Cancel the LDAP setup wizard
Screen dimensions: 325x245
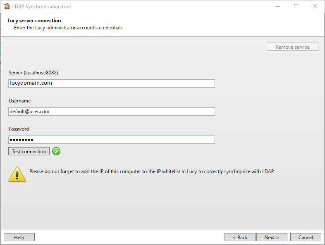click(x=306, y=237)
